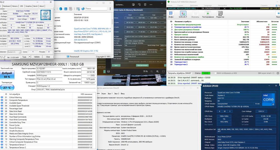Switch to the Bench tab in CPU-Z
280x150 pixels.
[36, 6]
